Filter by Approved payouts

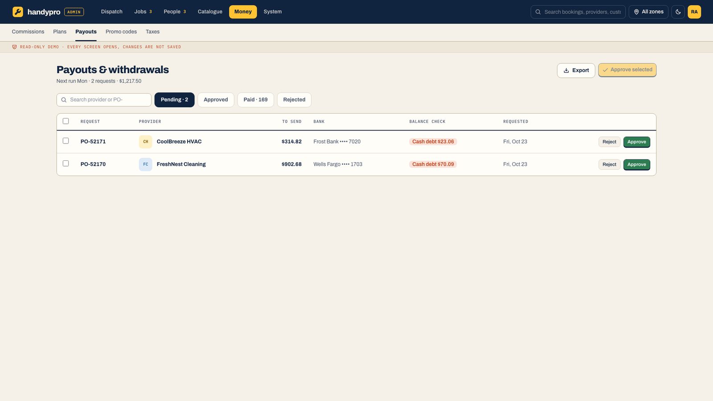[x=216, y=100]
